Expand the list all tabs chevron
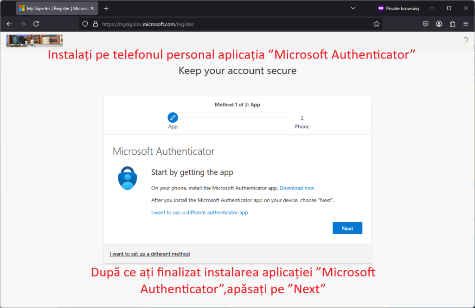Screen dimensions: 475x308 pyautogui.click(x=353, y=8)
